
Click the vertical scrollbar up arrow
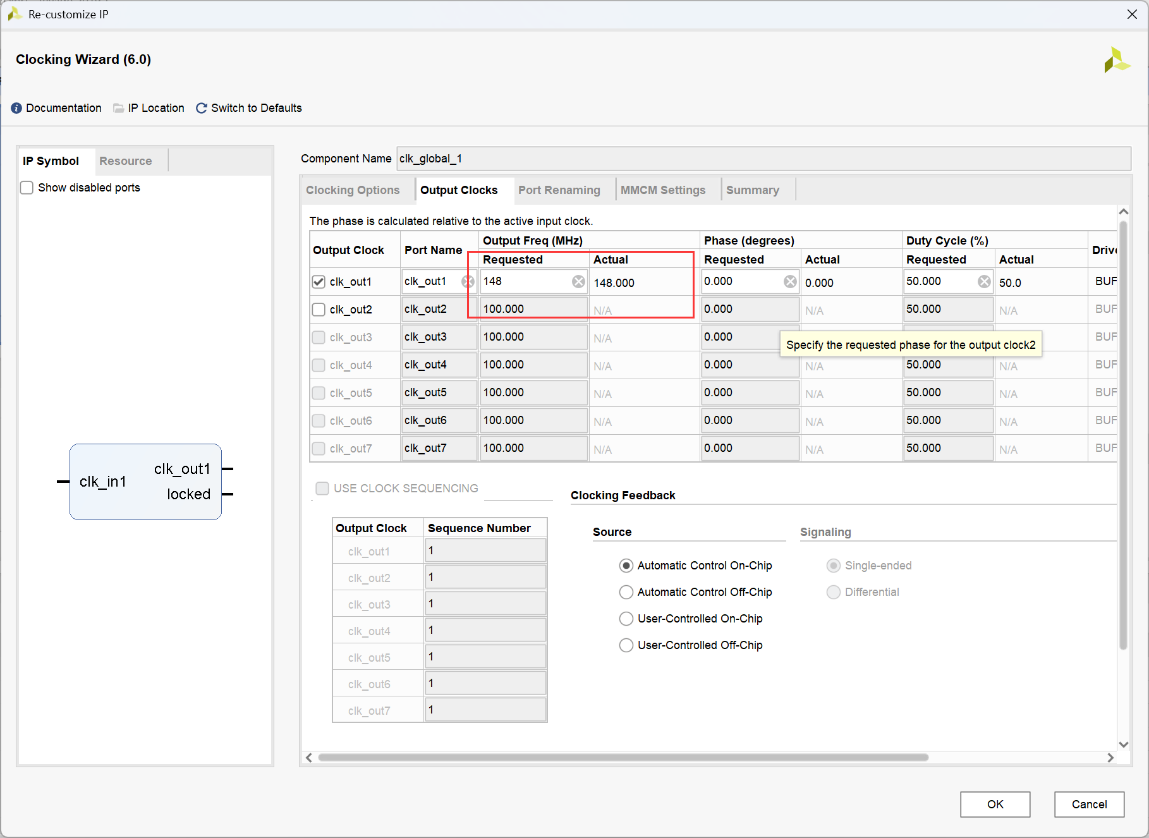[1123, 212]
